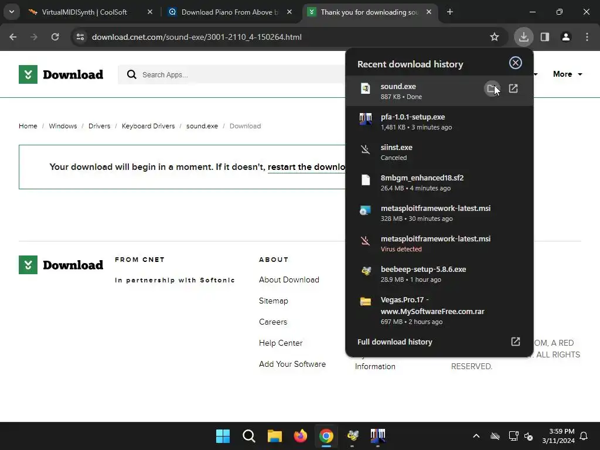Select 8mbgm_enhanced18.sf2 download entry
The height and width of the screenshot is (450, 600).
tap(439, 183)
